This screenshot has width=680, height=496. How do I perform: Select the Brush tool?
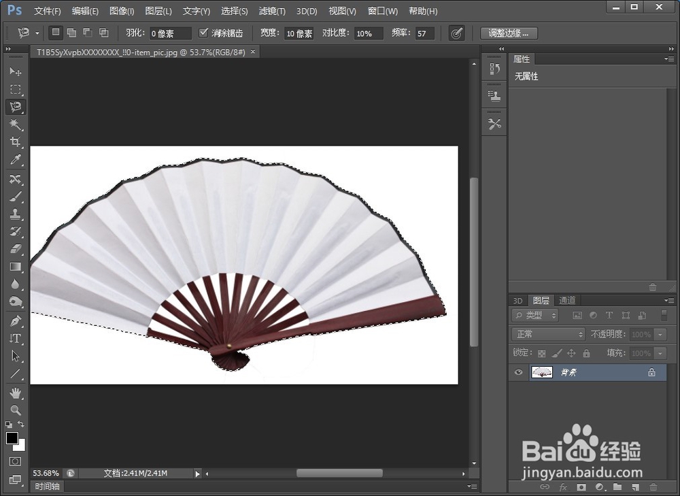(16, 195)
